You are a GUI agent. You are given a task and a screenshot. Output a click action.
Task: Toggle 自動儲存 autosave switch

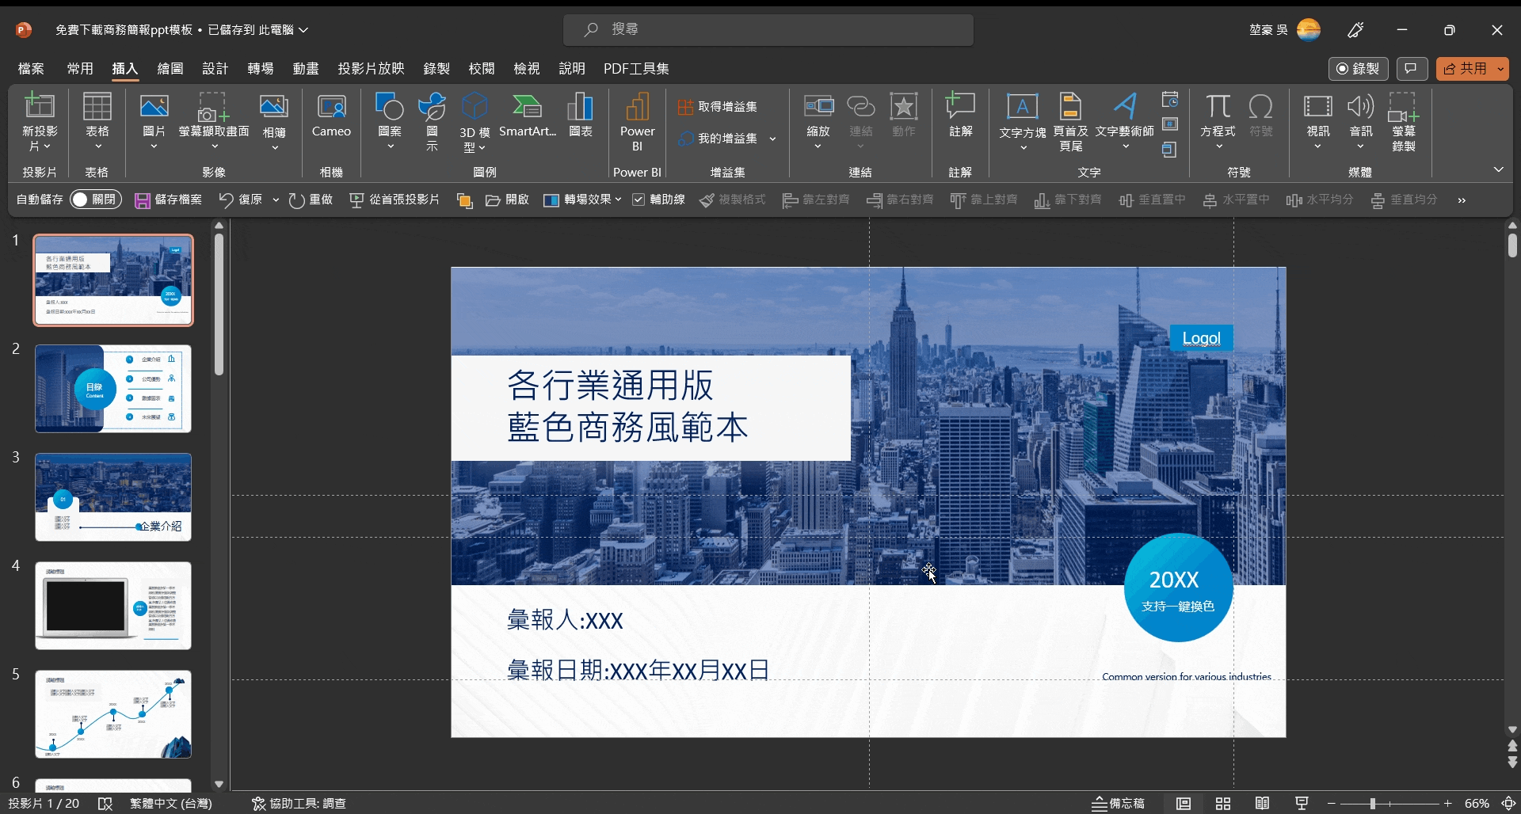tap(96, 200)
